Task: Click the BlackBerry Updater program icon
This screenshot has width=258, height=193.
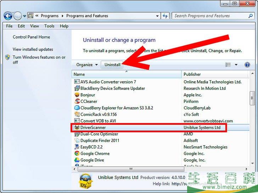Action: (x=77, y=88)
